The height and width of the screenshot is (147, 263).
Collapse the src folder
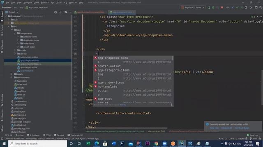tap(9, 26)
